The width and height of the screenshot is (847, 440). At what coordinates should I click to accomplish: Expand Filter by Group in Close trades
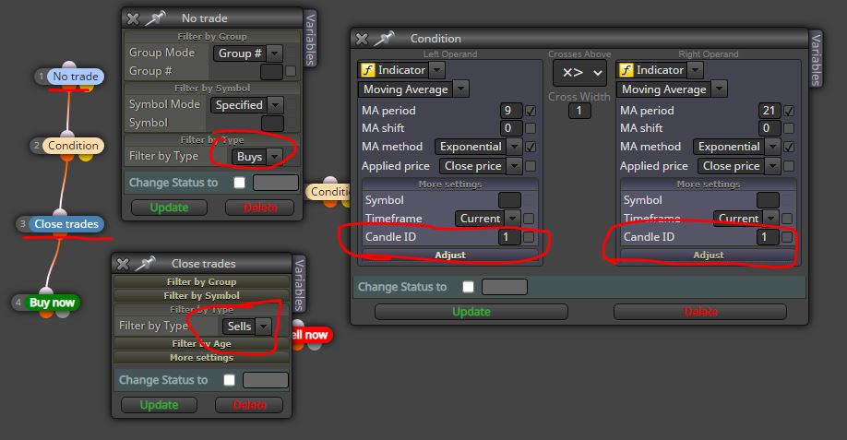click(201, 282)
